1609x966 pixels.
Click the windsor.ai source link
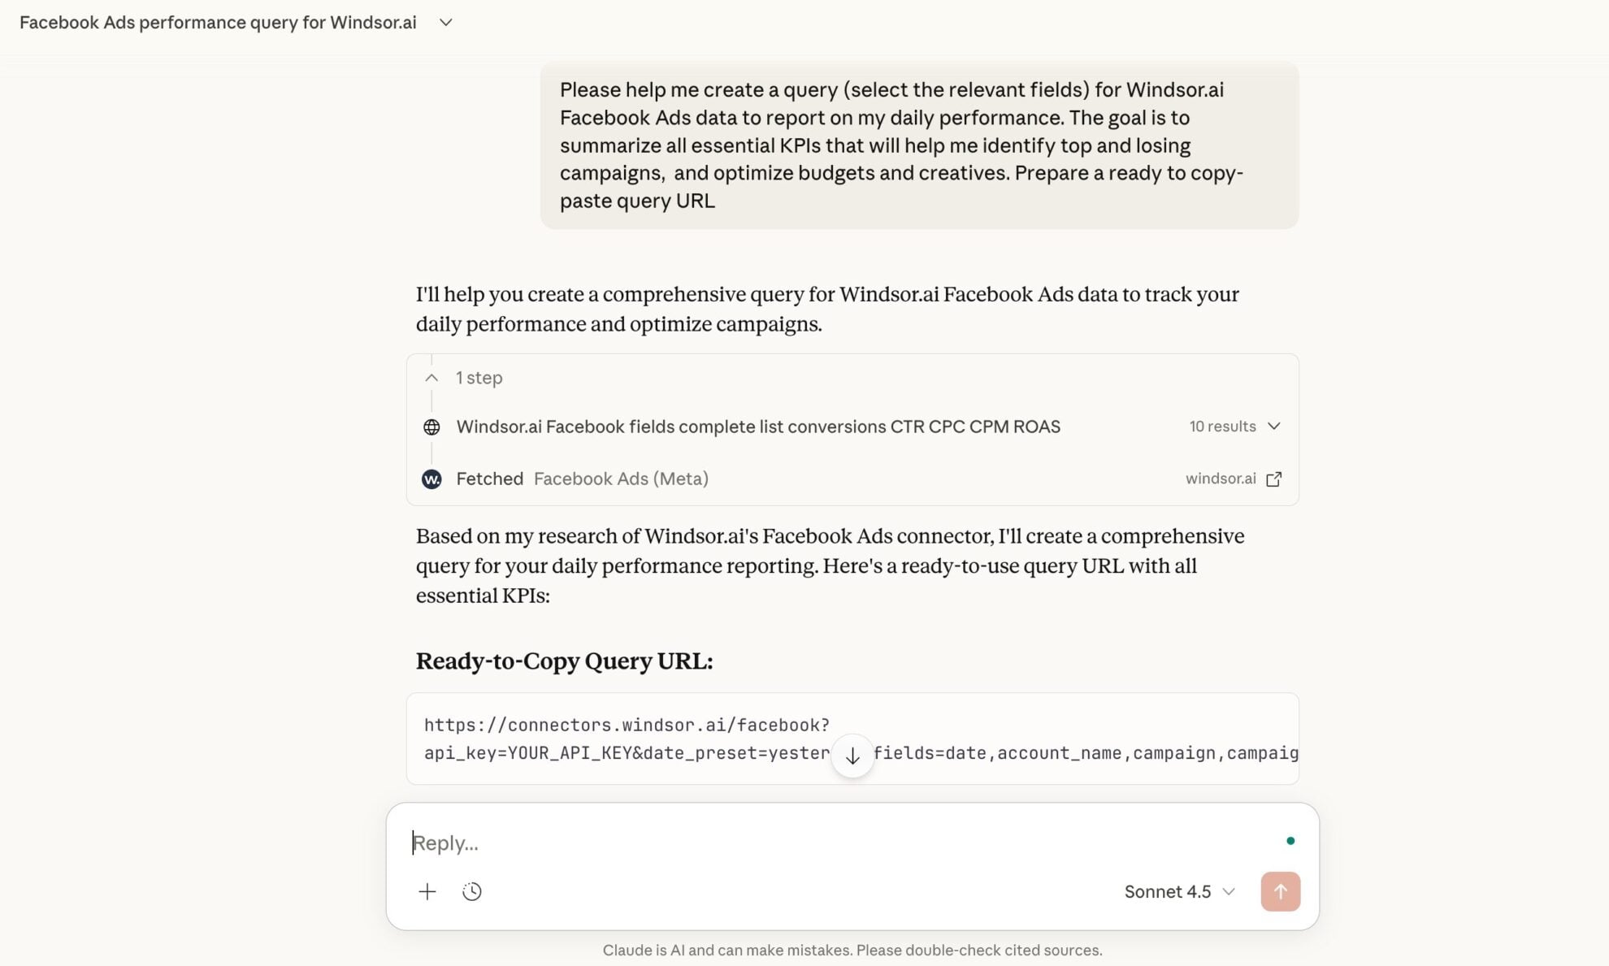1221,479
